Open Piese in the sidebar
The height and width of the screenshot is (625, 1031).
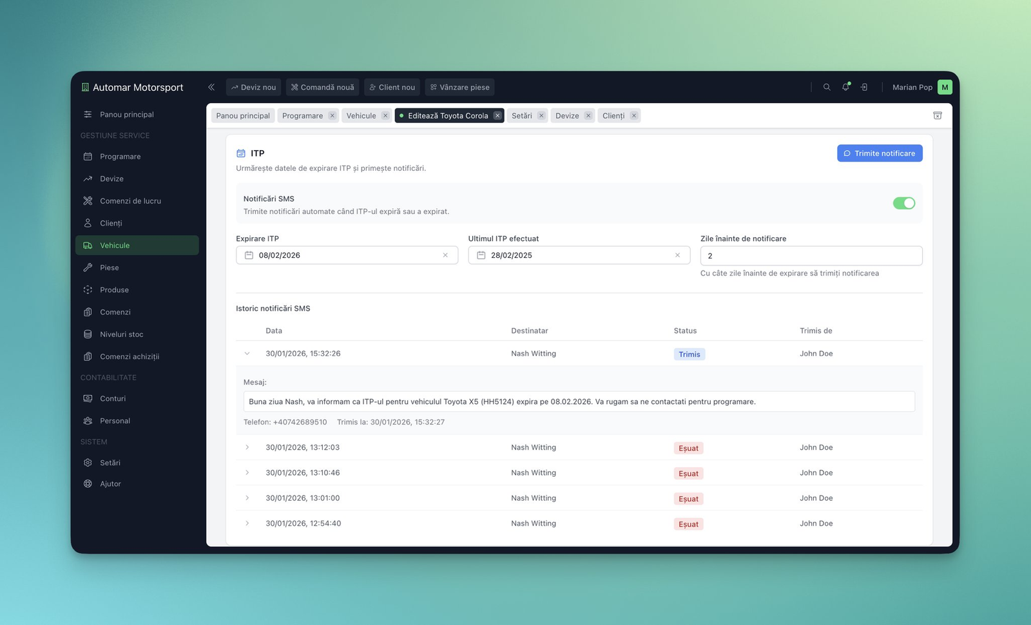click(x=137, y=267)
